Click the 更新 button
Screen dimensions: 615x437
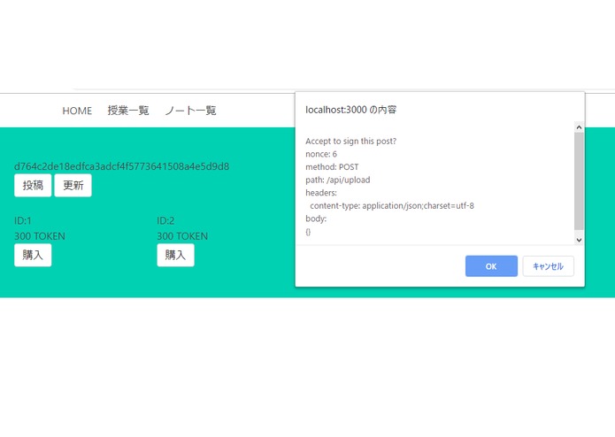73,186
